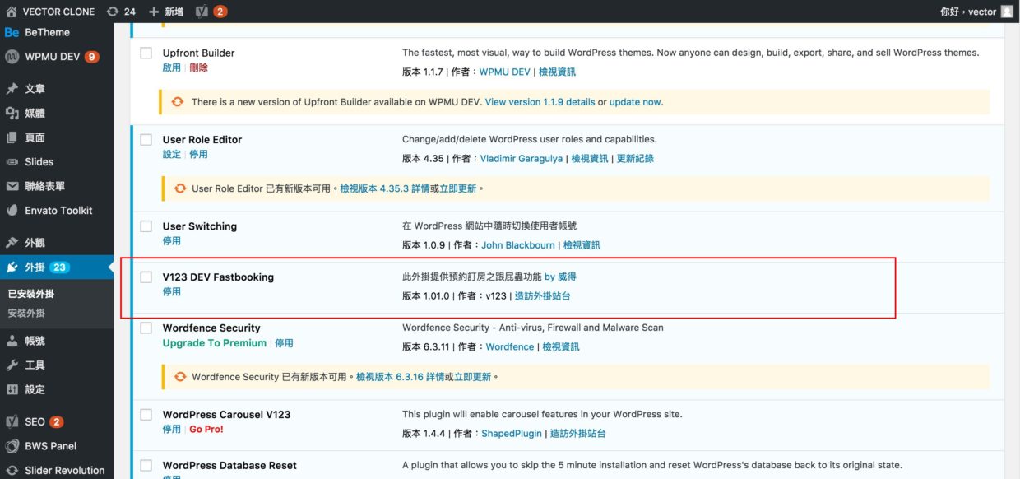Click the BeTheme Be logo icon

click(12, 32)
